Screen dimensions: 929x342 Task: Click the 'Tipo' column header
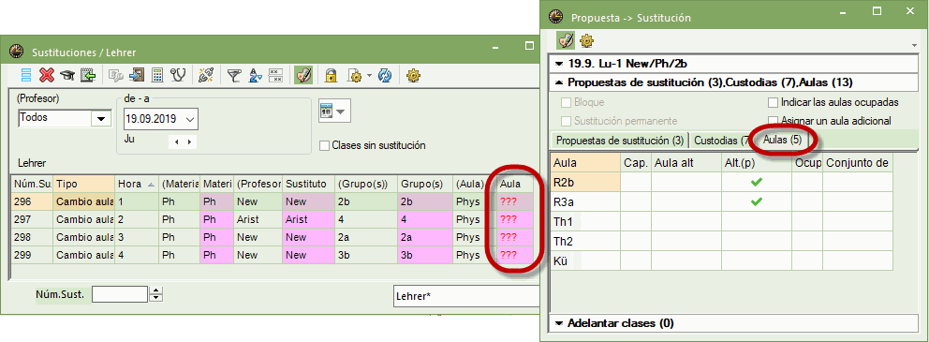click(x=83, y=185)
